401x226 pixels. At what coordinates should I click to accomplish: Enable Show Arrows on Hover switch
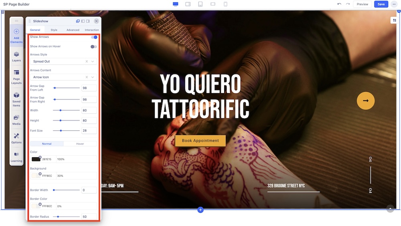93,46
